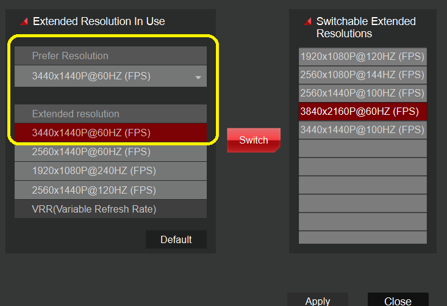This screenshot has height=306, width=447.
Task: Select 1920x1080P@120HZ switchable resolution
Action: [x=362, y=56]
